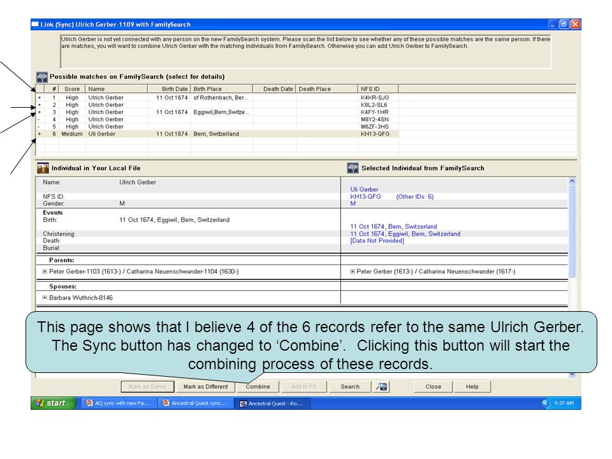Expand spouse Barbara Wuthrich-8146 entry
The height and width of the screenshot is (459, 612).
click(45, 298)
